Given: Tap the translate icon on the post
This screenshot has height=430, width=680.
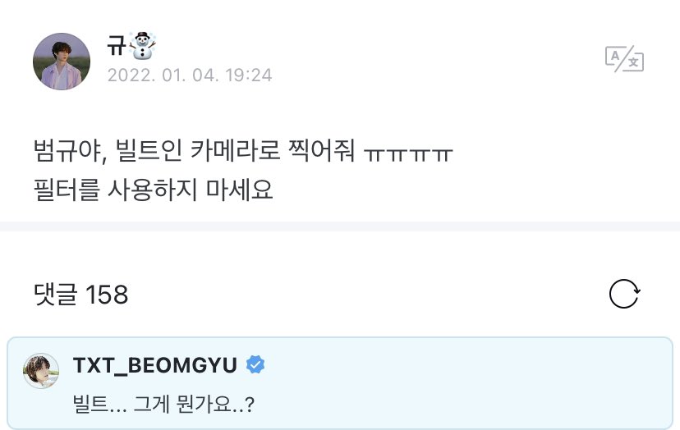Looking at the screenshot, I should coord(624,58).
